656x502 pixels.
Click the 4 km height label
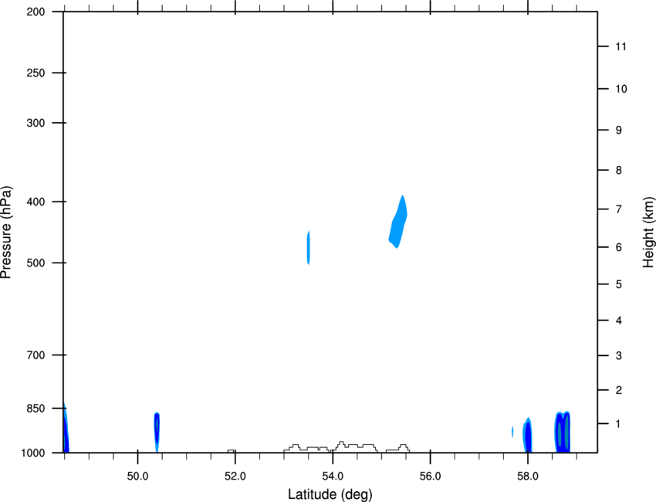point(619,321)
